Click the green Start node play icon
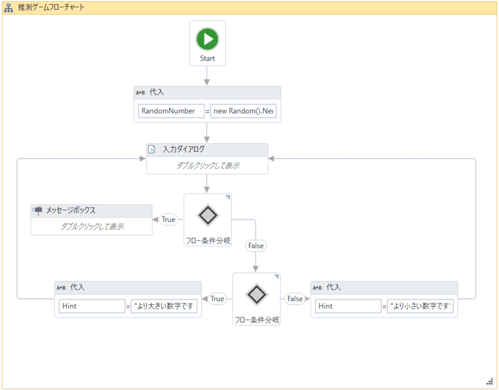The width and height of the screenshot is (499, 390). tap(207, 39)
